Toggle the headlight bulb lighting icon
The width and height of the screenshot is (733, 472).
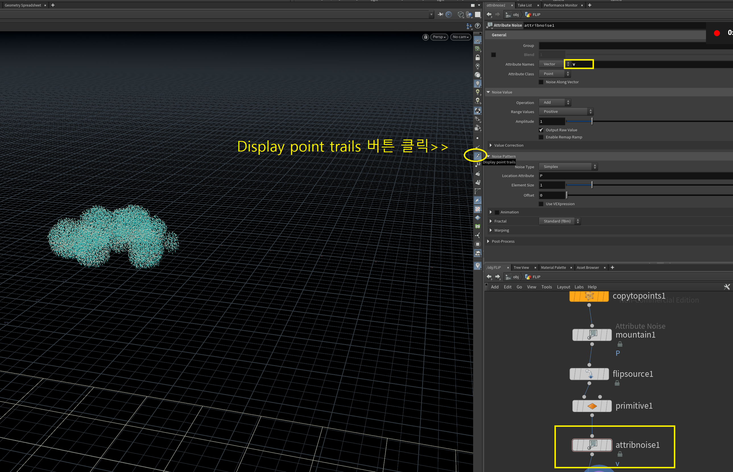(x=477, y=83)
